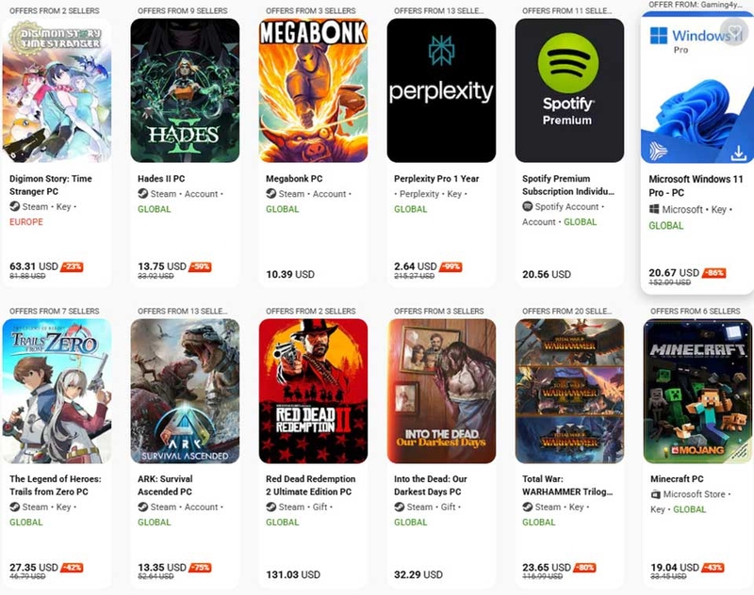This screenshot has height=595, width=754.
Task: Click Spotify Account platform icon
Action: click(527, 206)
